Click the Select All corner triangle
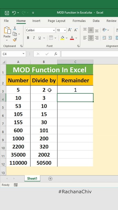 4,62
